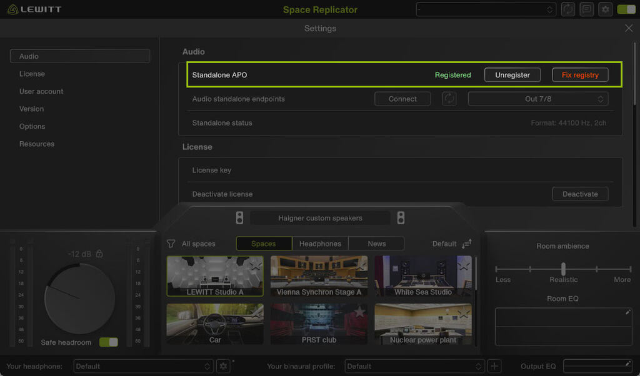This screenshot has width=640, height=376.
Task: Open Haigner custom speakers selector
Action: [x=320, y=218]
